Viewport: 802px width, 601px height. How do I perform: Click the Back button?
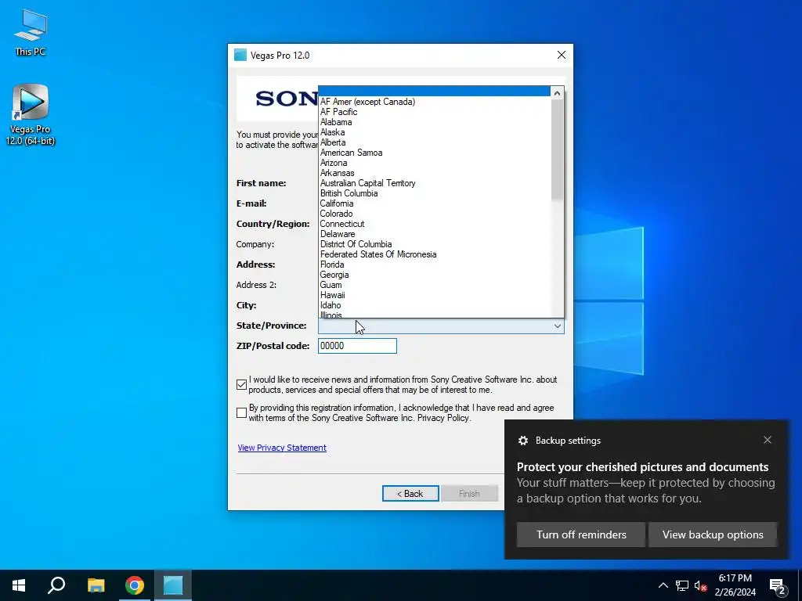pyautogui.click(x=410, y=494)
